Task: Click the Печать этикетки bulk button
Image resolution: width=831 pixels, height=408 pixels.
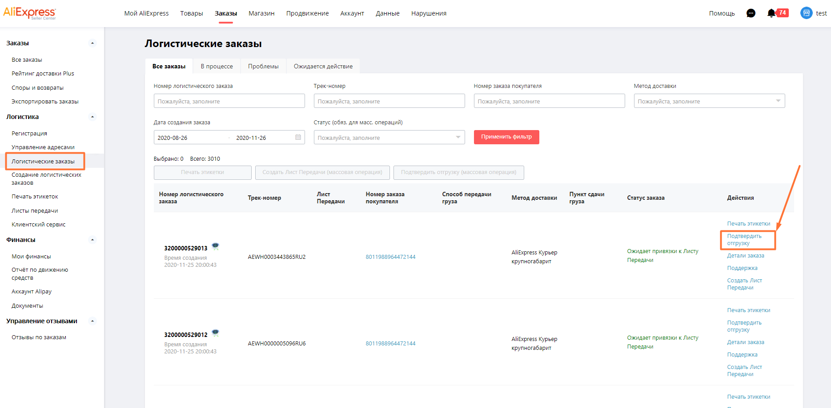Action: [202, 172]
